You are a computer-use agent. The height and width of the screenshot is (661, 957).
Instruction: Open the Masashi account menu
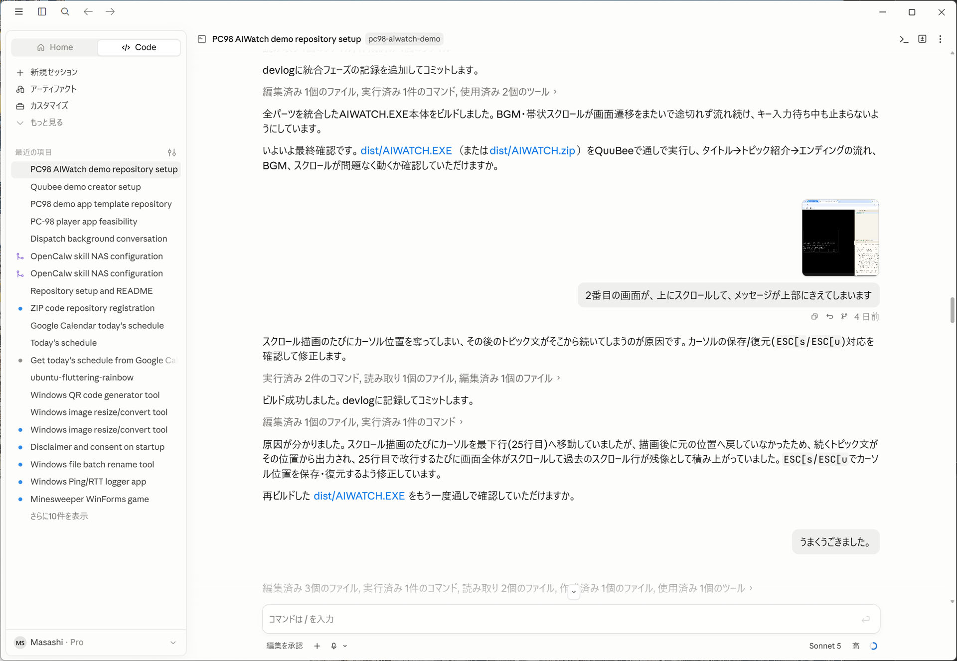coord(96,643)
